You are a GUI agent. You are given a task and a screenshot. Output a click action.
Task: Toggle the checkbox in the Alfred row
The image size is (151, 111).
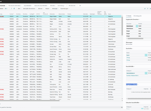105,52
